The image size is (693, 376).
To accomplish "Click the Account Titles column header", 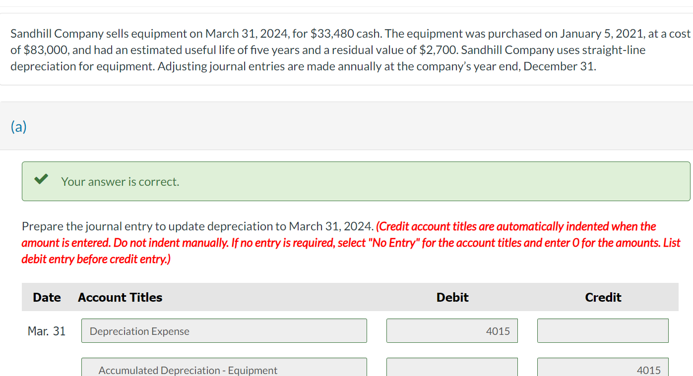I will click(120, 297).
